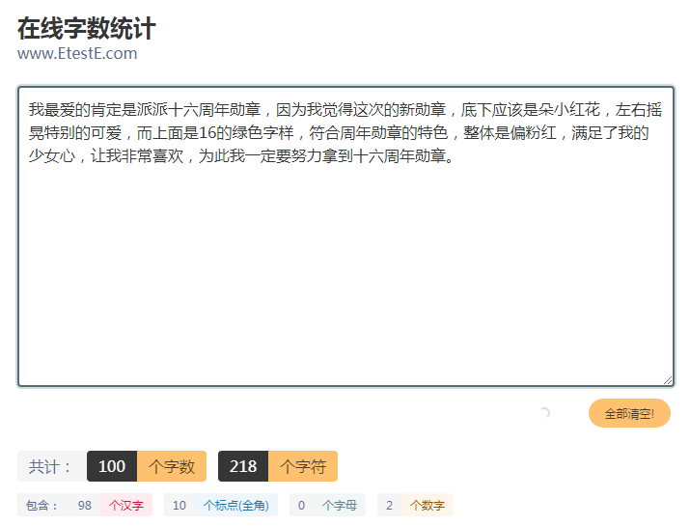The width and height of the screenshot is (690, 526).
Task: Click inside the text input area
Action: pyautogui.click(x=345, y=236)
